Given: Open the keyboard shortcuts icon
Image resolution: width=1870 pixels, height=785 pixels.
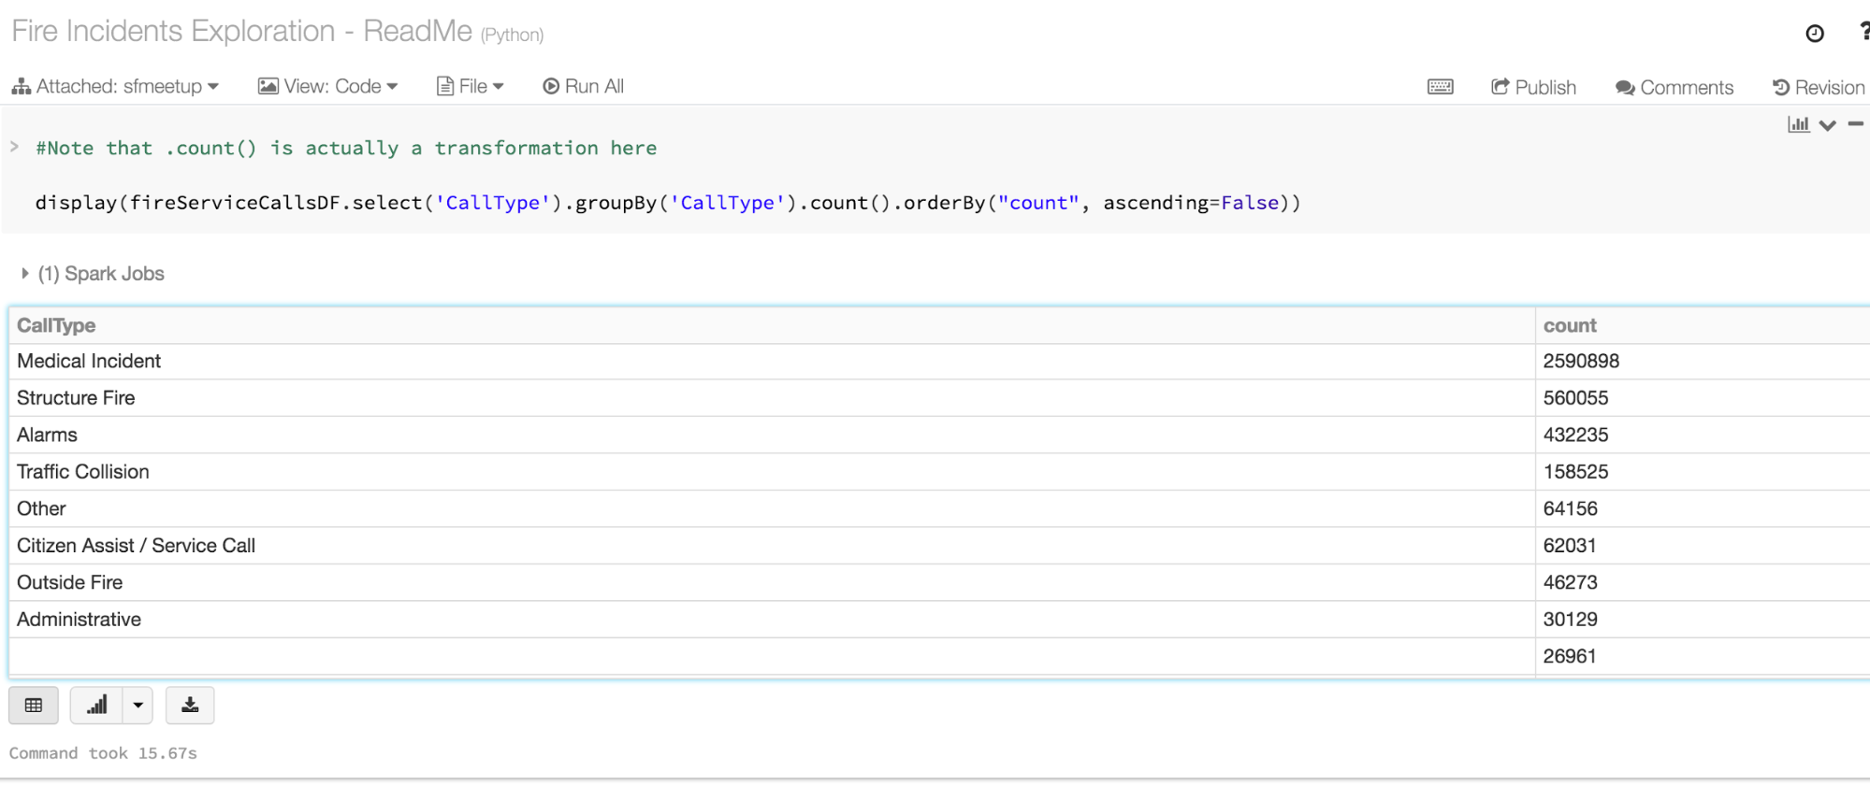Looking at the screenshot, I should click(1440, 87).
